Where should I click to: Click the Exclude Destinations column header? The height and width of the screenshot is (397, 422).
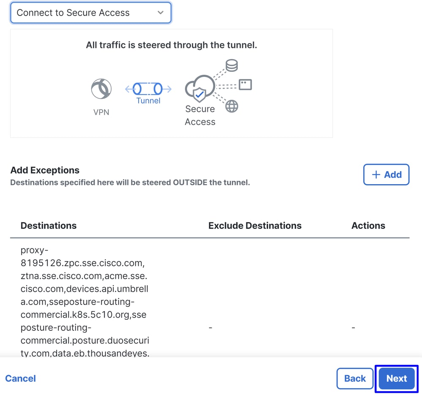(x=255, y=226)
